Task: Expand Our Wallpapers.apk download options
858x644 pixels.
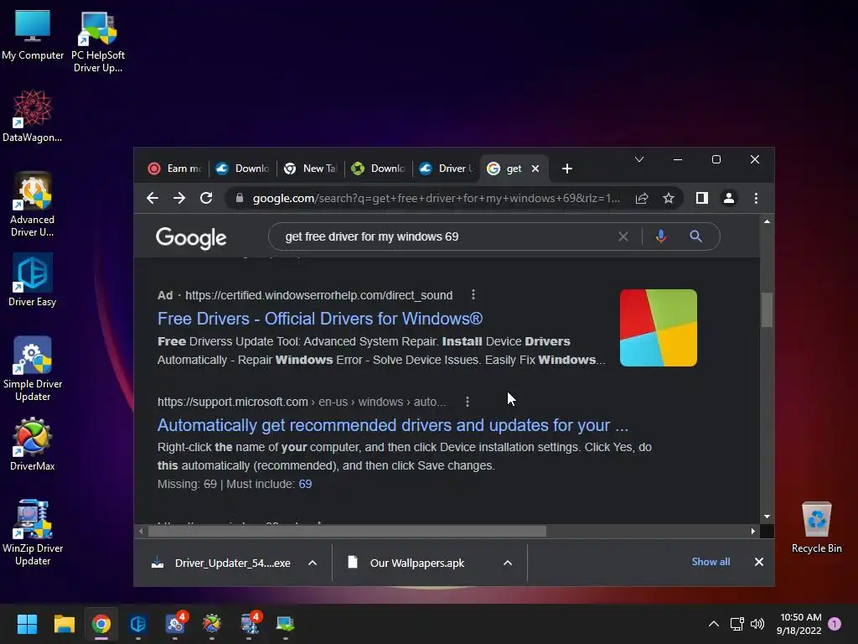Action: coord(508,563)
